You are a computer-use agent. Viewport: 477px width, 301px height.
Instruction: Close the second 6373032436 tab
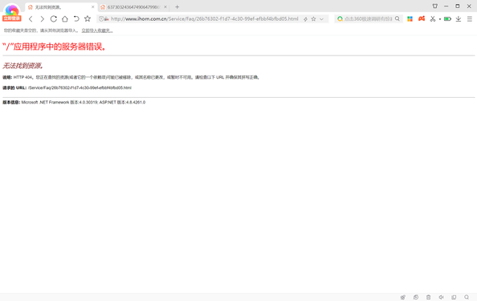coord(165,6)
